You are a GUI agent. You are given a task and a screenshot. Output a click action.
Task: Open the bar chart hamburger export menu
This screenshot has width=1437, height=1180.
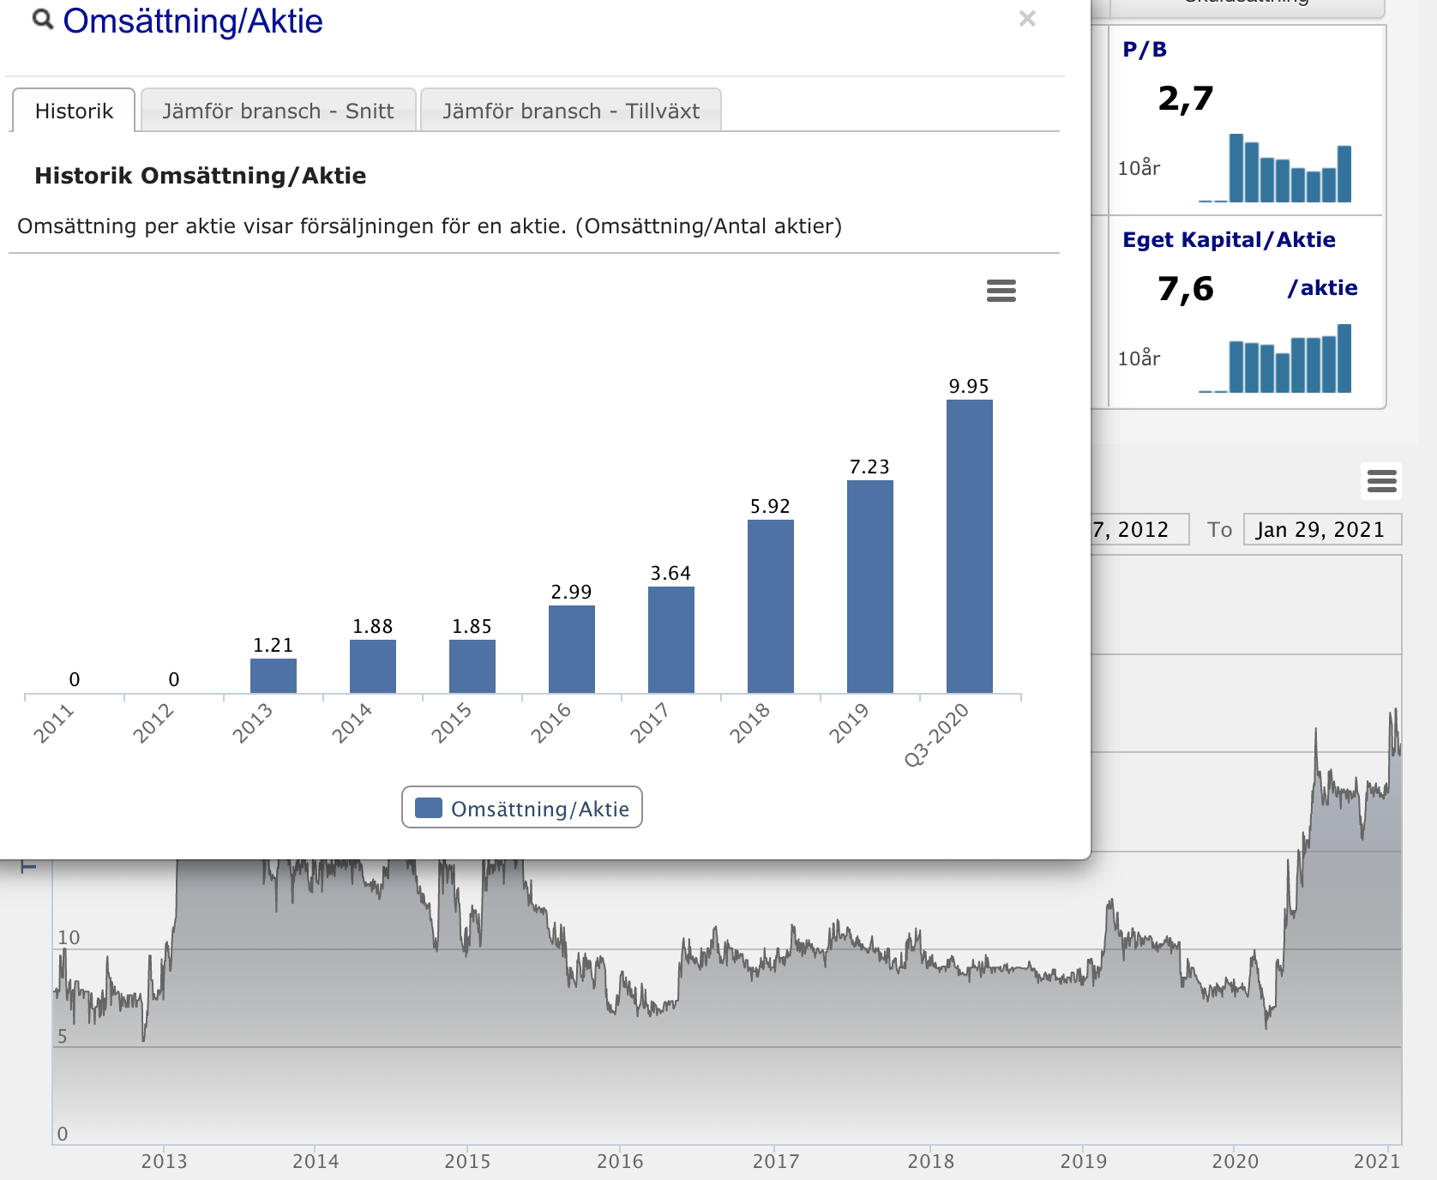pyautogui.click(x=1001, y=291)
